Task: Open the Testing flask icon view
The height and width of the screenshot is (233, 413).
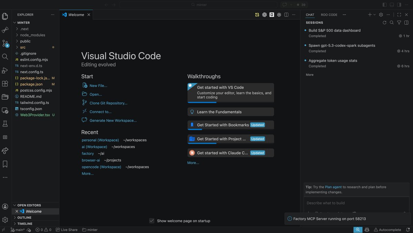Action: (x=5, y=123)
